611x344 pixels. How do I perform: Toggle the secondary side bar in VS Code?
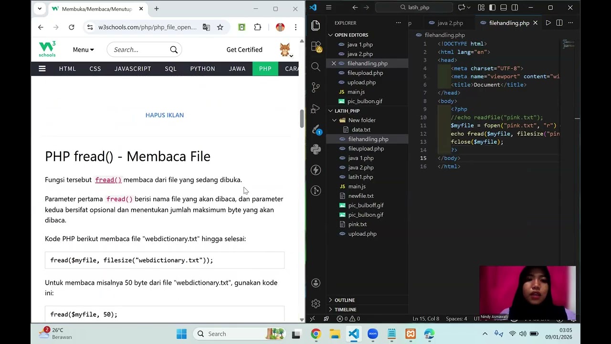pyautogui.click(x=515, y=7)
